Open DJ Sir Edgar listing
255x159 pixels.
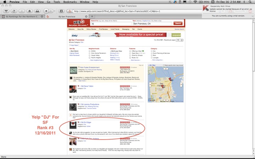coord(85,122)
